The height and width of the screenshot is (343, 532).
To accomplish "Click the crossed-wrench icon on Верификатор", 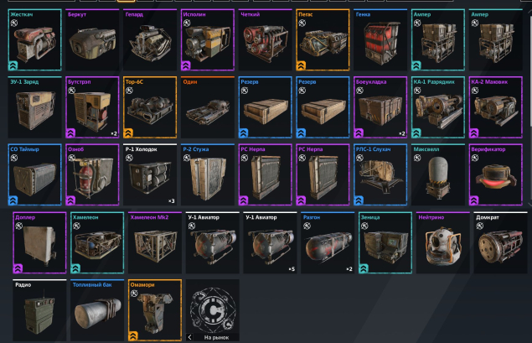I will point(475,158).
